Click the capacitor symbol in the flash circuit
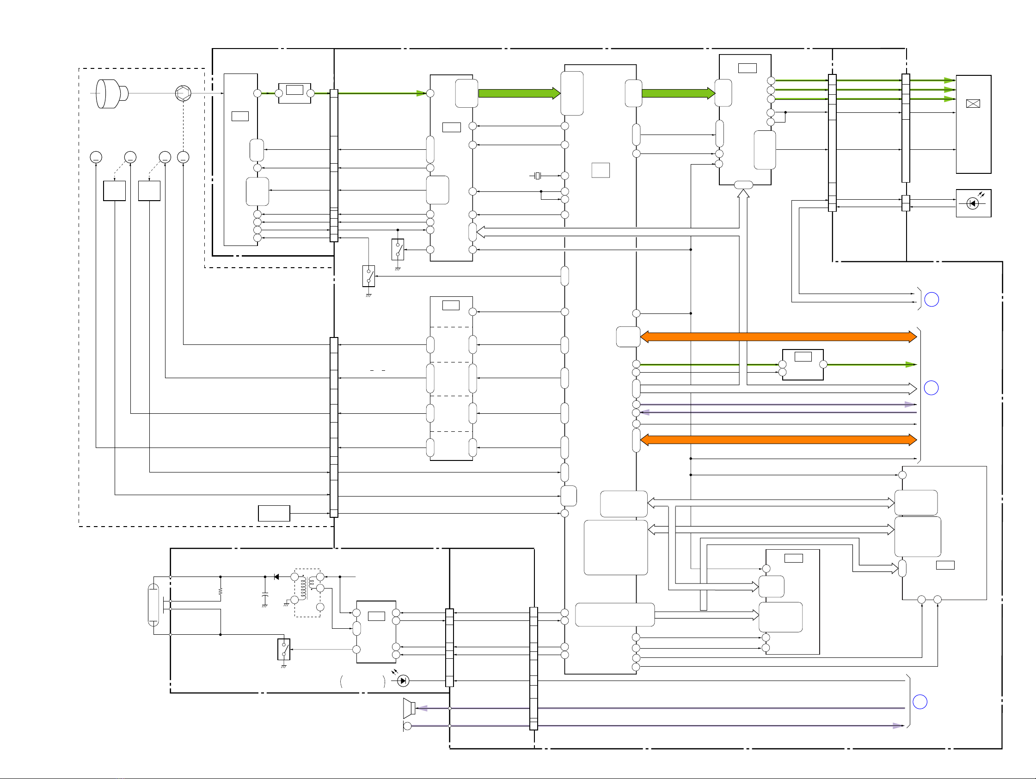This screenshot has width=1036, height=779. [264, 596]
